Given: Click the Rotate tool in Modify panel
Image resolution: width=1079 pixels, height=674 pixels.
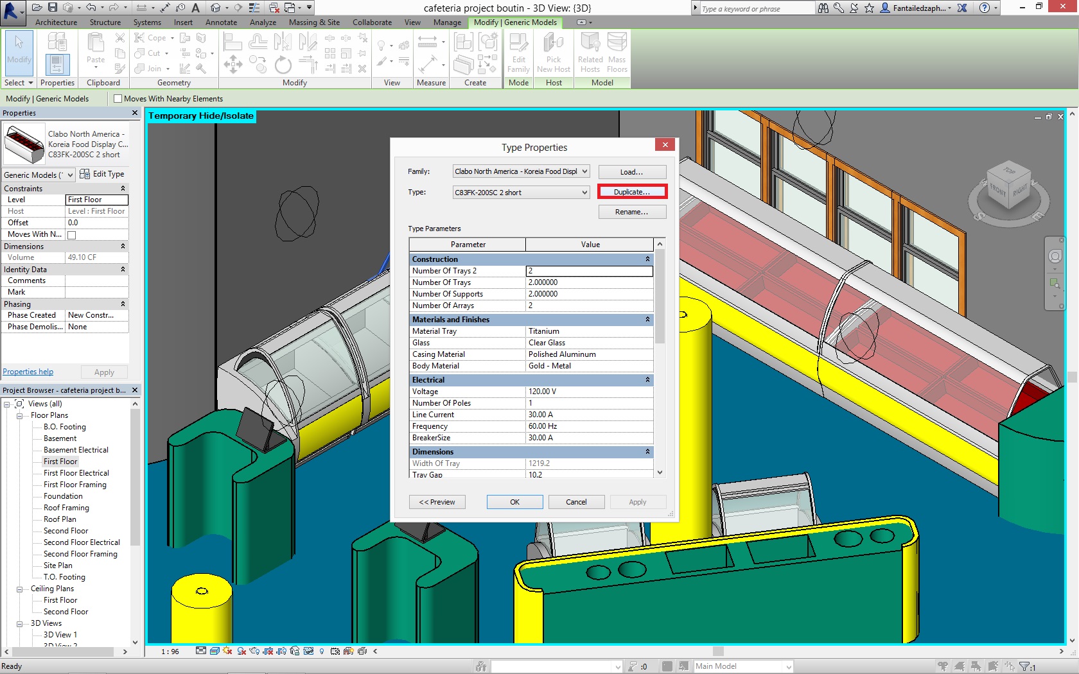Looking at the screenshot, I should coord(283,65).
